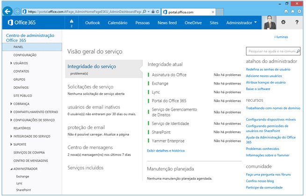Collapse the ADMINISTRADOR sidebar section
The height and width of the screenshot is (196, 306).
tap(11, 169)
